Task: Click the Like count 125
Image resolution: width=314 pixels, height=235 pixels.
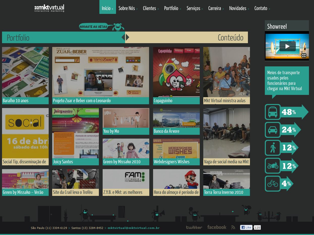Action: pyautogui.click(x=257, y=228)
